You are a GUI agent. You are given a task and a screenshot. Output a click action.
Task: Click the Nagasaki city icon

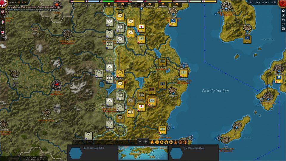(268, 96)
